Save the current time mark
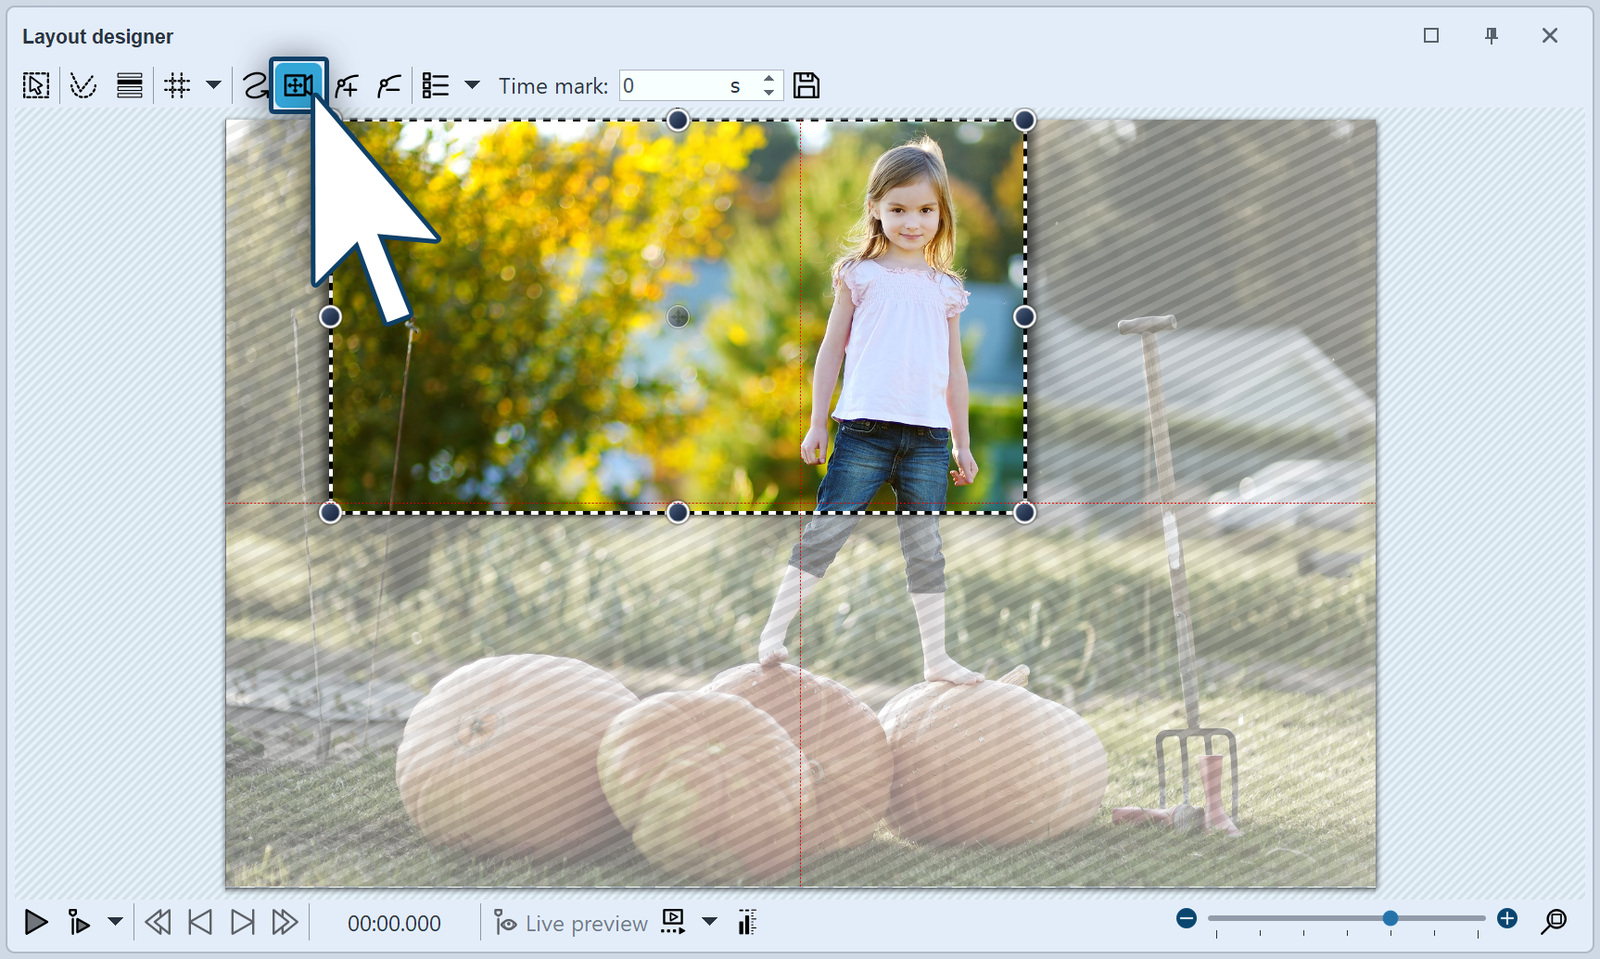 [x=806, y=85]
